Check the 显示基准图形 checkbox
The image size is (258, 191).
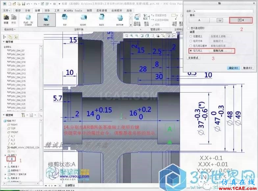point(188,28)
